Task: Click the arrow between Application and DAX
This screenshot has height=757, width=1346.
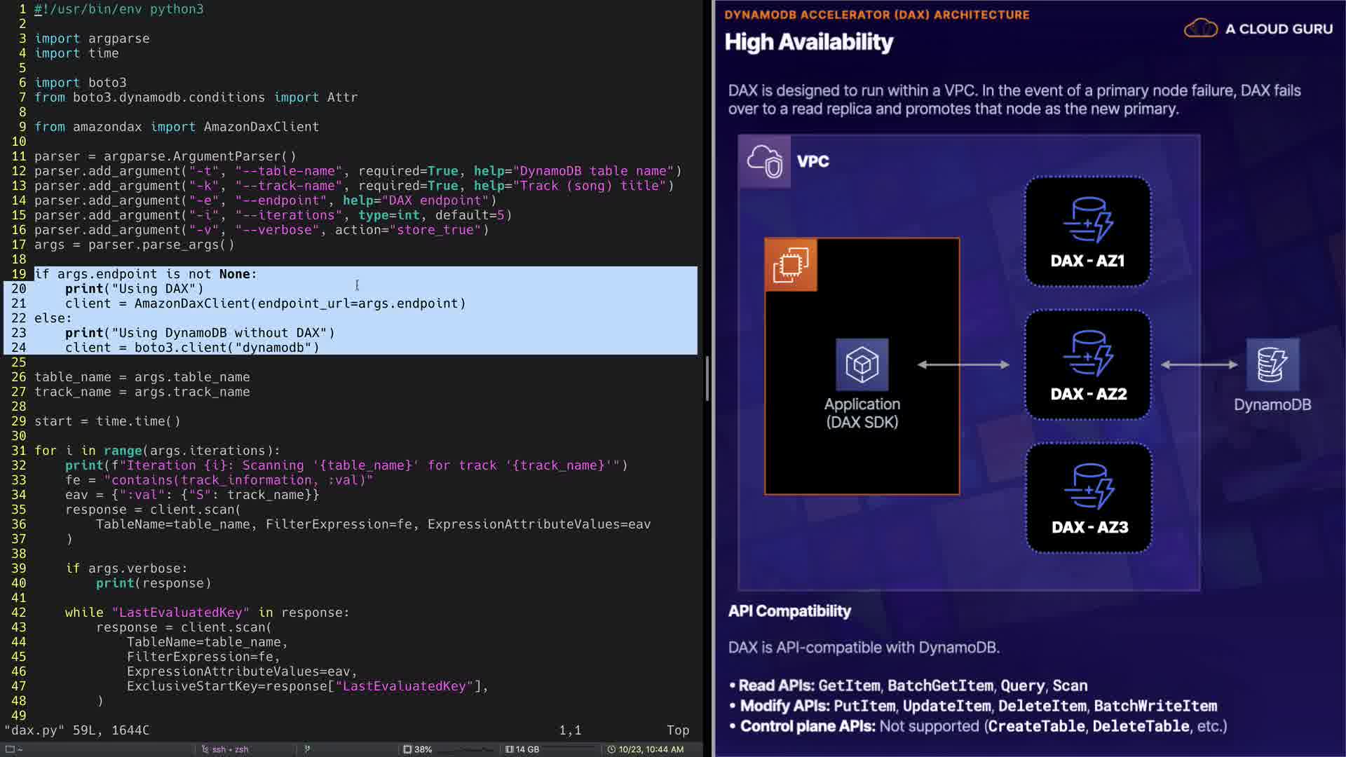Action: [963, 364]
